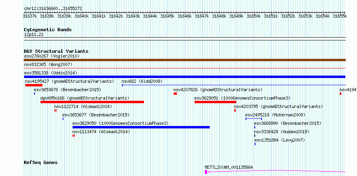Open the nsv832365 (Wong2007) label

(x=48, y=65)
